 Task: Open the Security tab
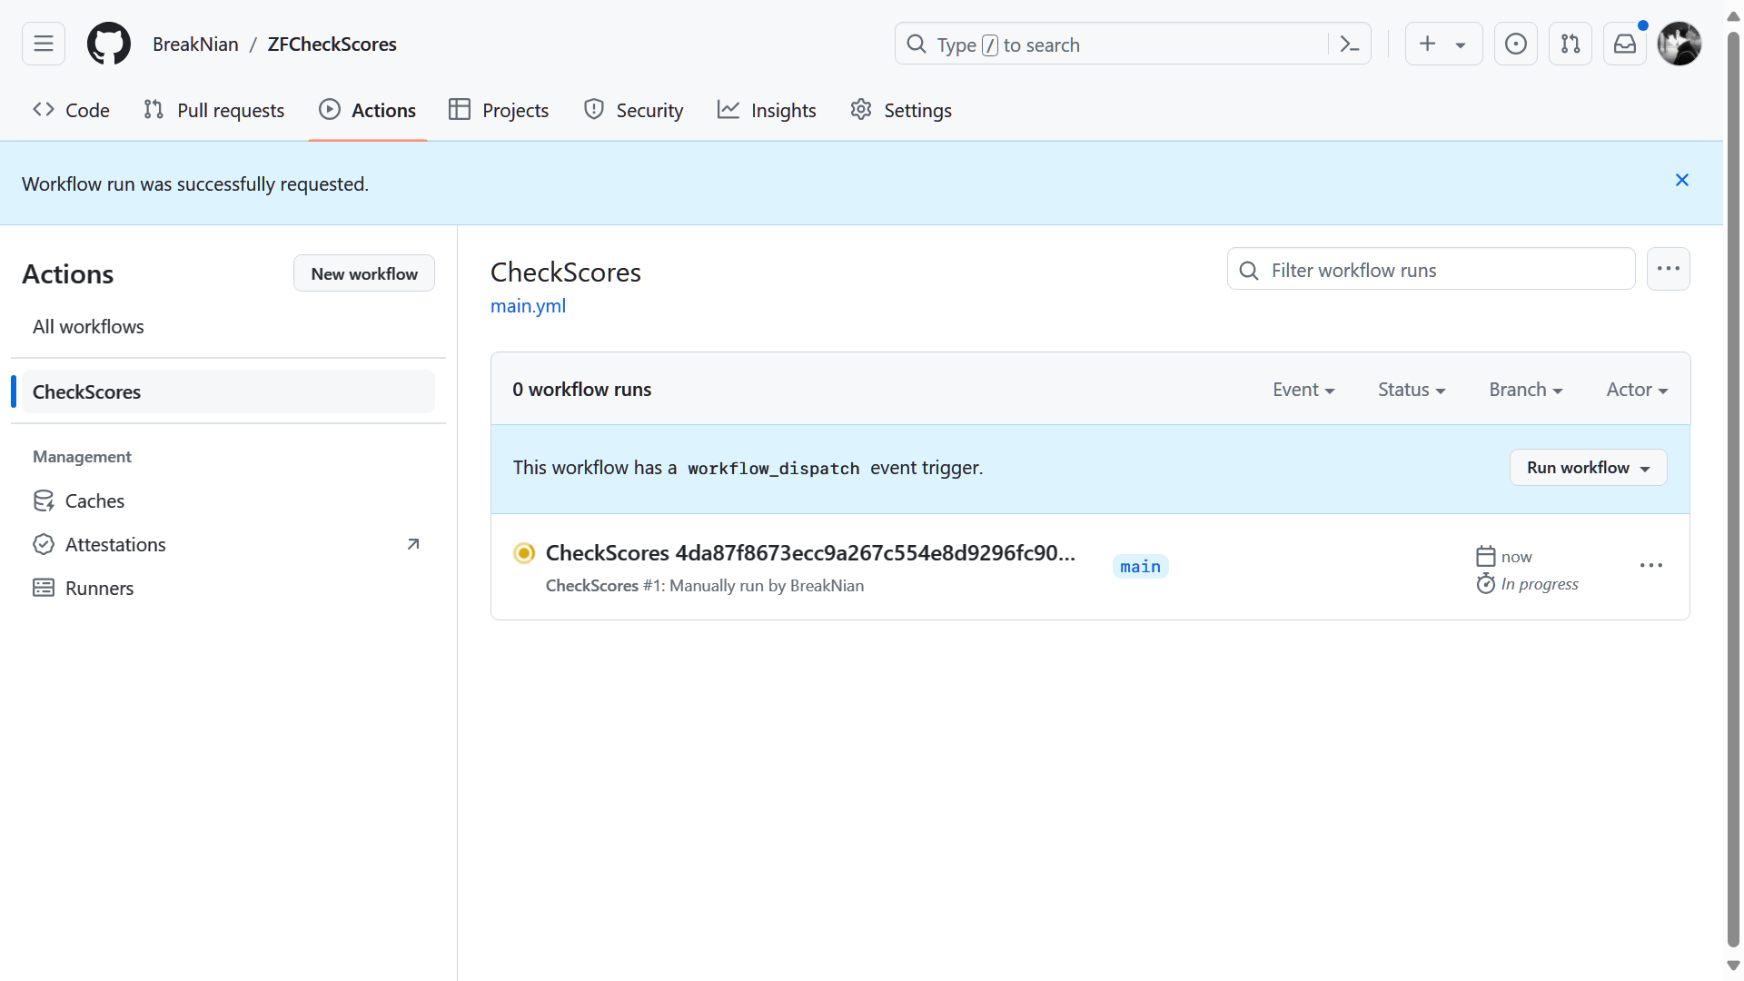(x=633, y=110)
